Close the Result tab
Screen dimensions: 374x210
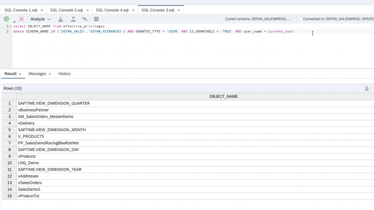pyautogui.click(x=20, y=74)
